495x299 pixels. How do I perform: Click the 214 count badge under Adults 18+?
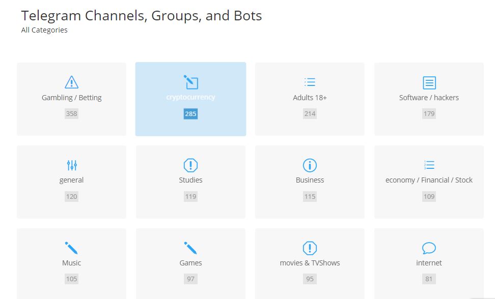tap(310, 114)
